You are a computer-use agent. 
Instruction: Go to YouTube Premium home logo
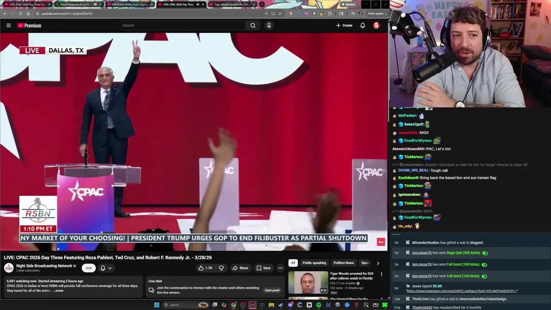[x=29, y=25]
